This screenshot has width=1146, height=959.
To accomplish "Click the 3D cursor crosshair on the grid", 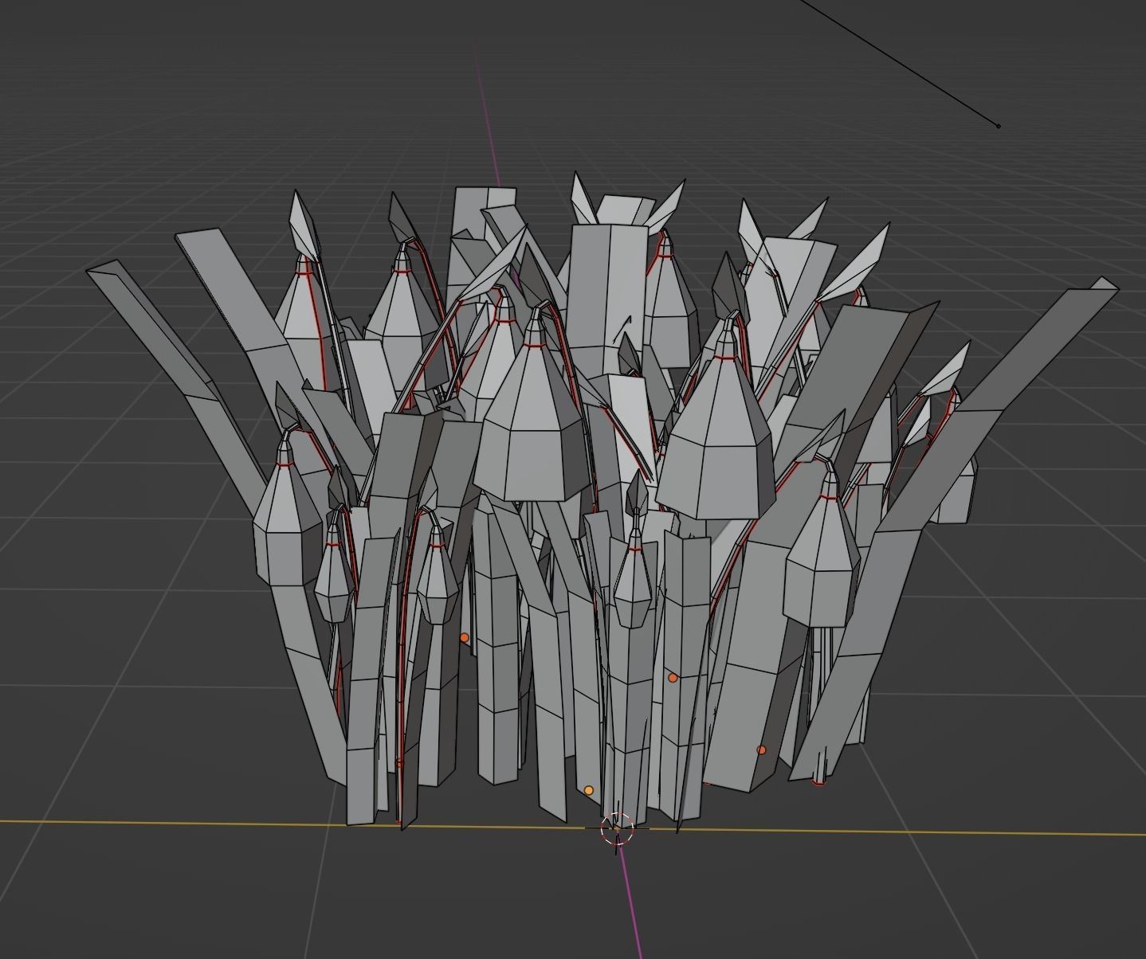I will [617, 829].
